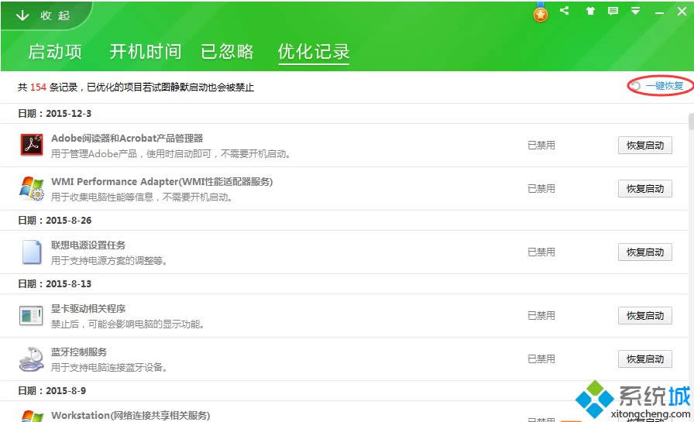Screen dimensions: 694x422
Task: Select 联想电源设置任务 title text
Action: 88,245
